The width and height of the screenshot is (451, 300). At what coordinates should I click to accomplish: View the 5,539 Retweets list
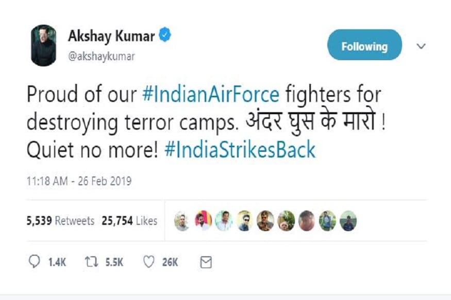[x=60, y=221]
